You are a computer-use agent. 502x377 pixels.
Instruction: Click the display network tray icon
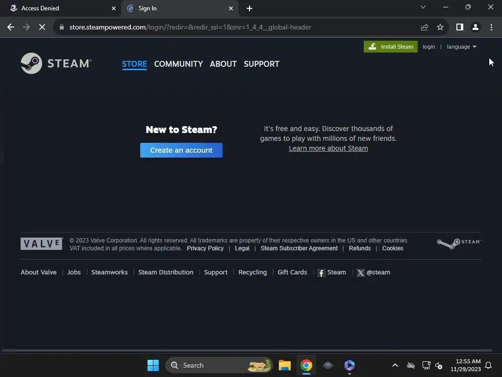point(426,365)
